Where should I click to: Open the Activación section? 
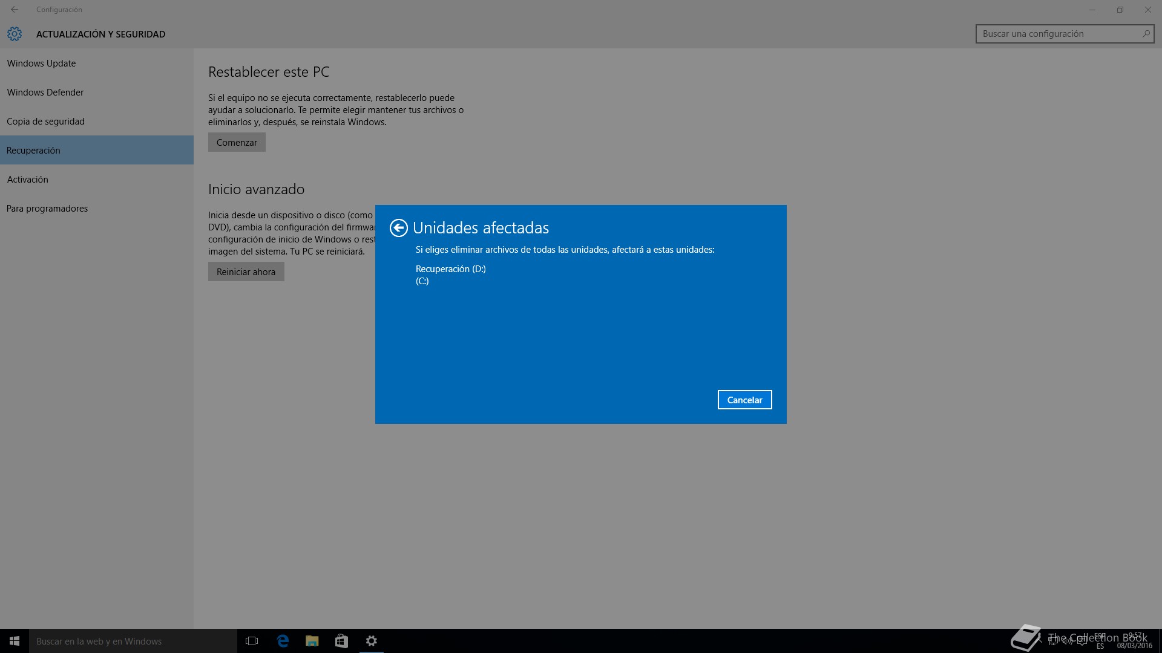point(97,179)
